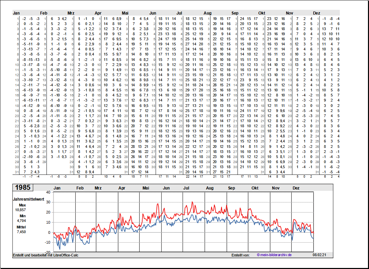369x269 pixels.
Task: Select the -20 label on the chart axis
Action: coord(47,252)
